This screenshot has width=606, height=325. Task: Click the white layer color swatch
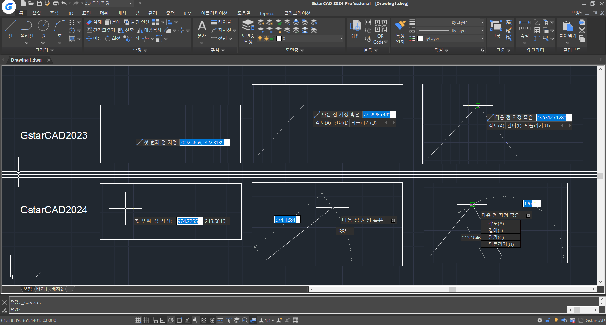(x=279, y=38)
